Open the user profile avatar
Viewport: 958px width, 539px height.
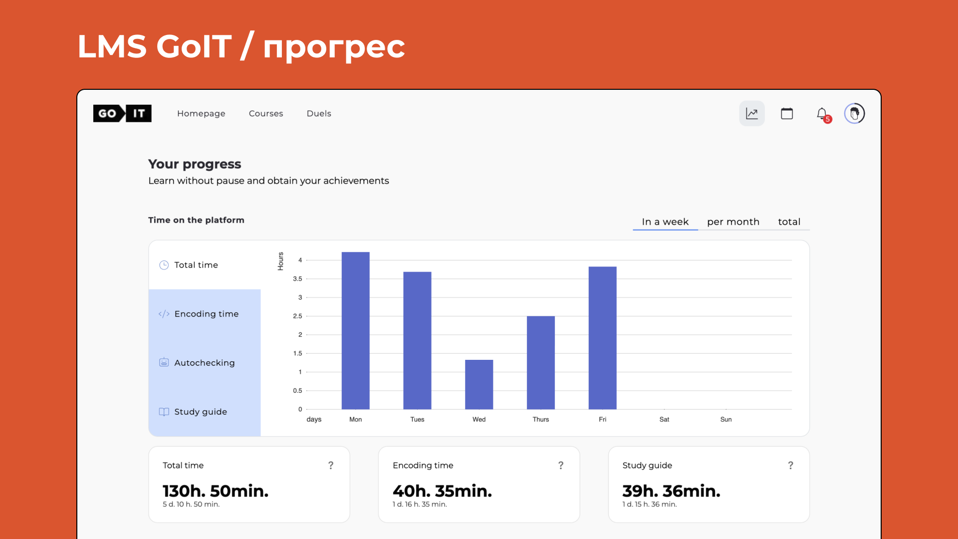tap(855, 113)
